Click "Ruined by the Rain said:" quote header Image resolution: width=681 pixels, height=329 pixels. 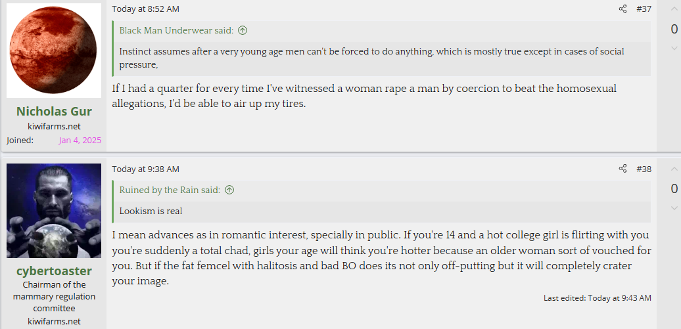[x=170, y=190]
